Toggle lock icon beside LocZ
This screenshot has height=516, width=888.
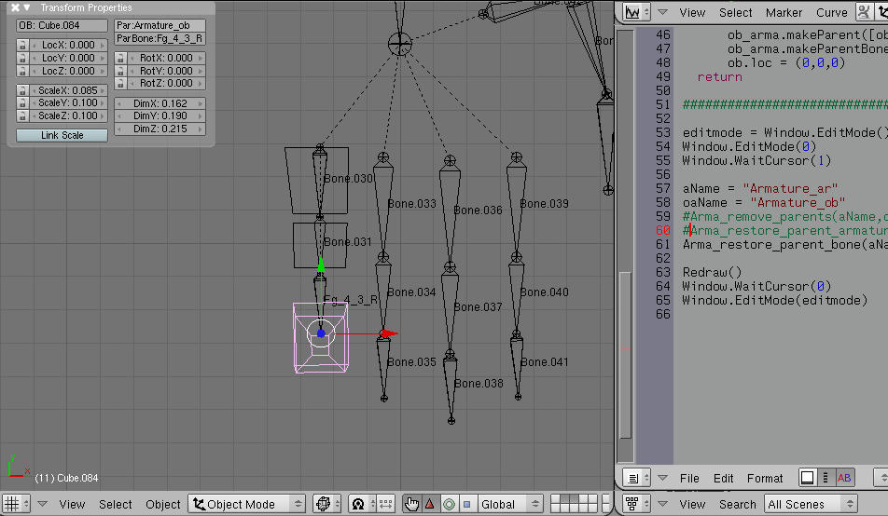(x=22, y=71)
